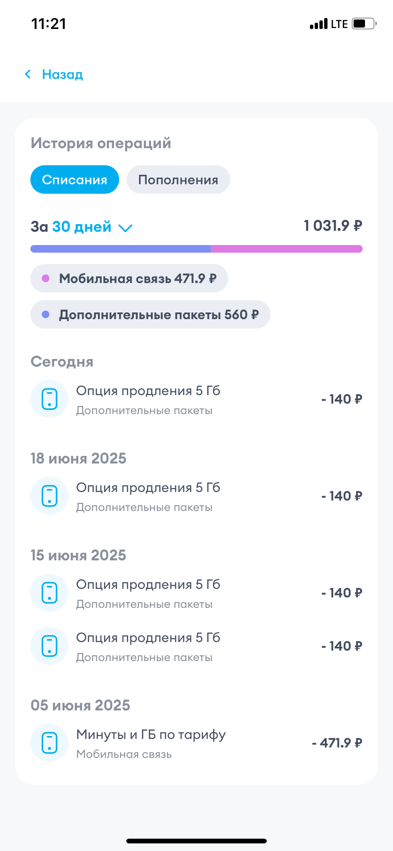
Task: Click the purple segment of spending bar
Action: tap(121, 249)
